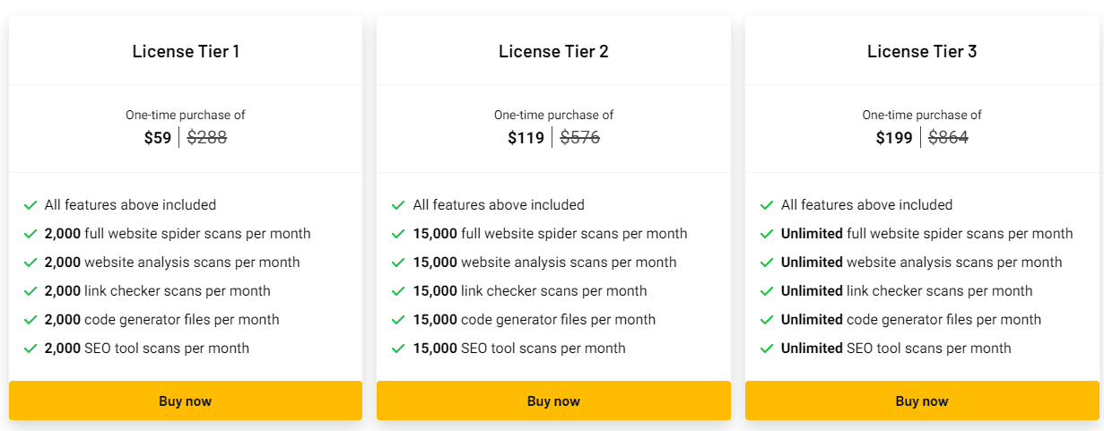Viewport: 1104px width, 431px height.
Task: Click text Unlimited SEO tool scans per month
Action: [x=897, y=349]
